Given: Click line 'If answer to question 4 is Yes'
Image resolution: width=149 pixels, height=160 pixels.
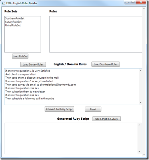Looking at the screenshot, I should pos(22,95).
